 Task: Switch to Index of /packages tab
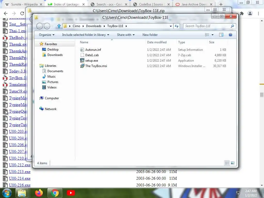[x=67, y=4]
